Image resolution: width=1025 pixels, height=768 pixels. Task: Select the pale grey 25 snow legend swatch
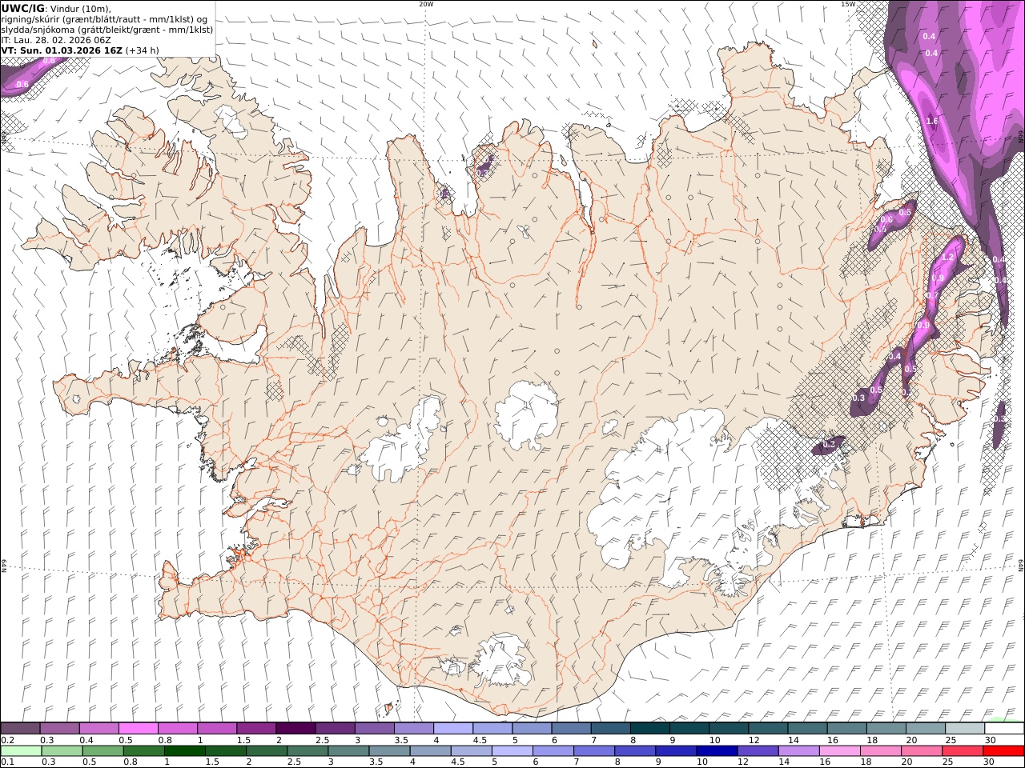click(965, 728)
